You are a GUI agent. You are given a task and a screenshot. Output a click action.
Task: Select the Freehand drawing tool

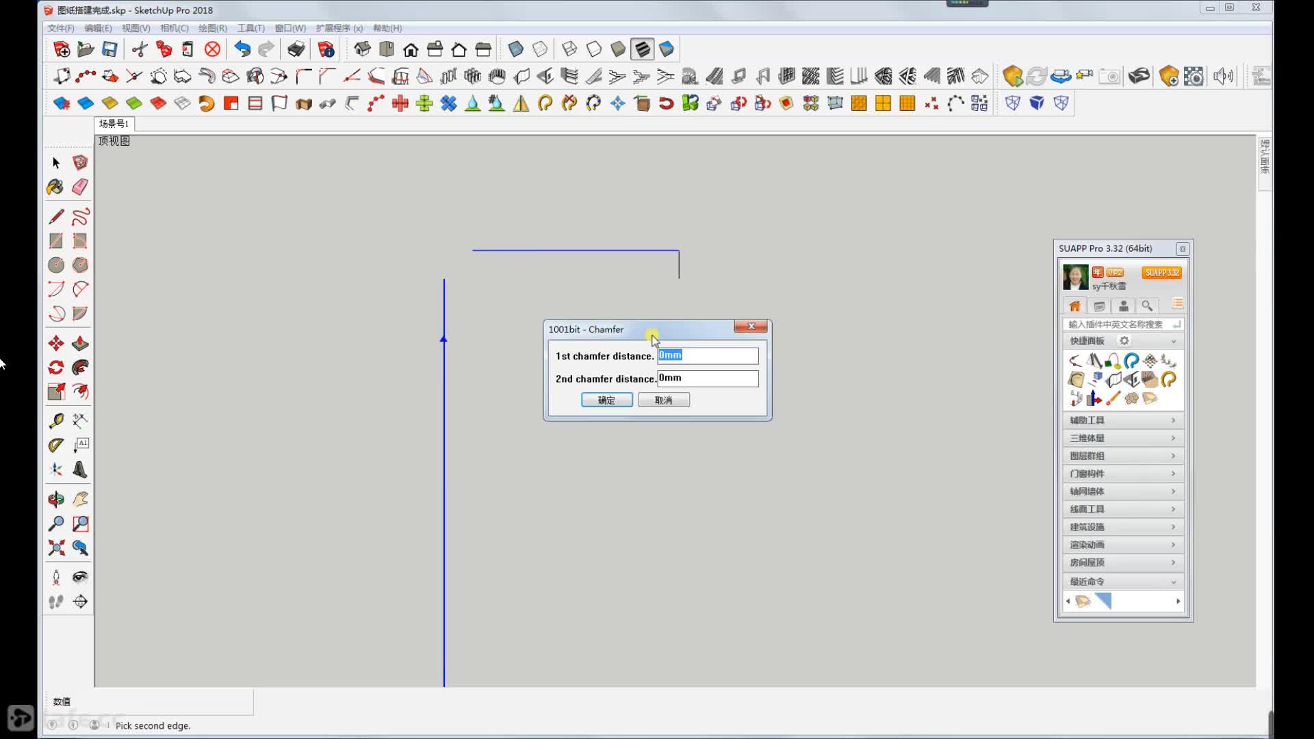[80, 217]
